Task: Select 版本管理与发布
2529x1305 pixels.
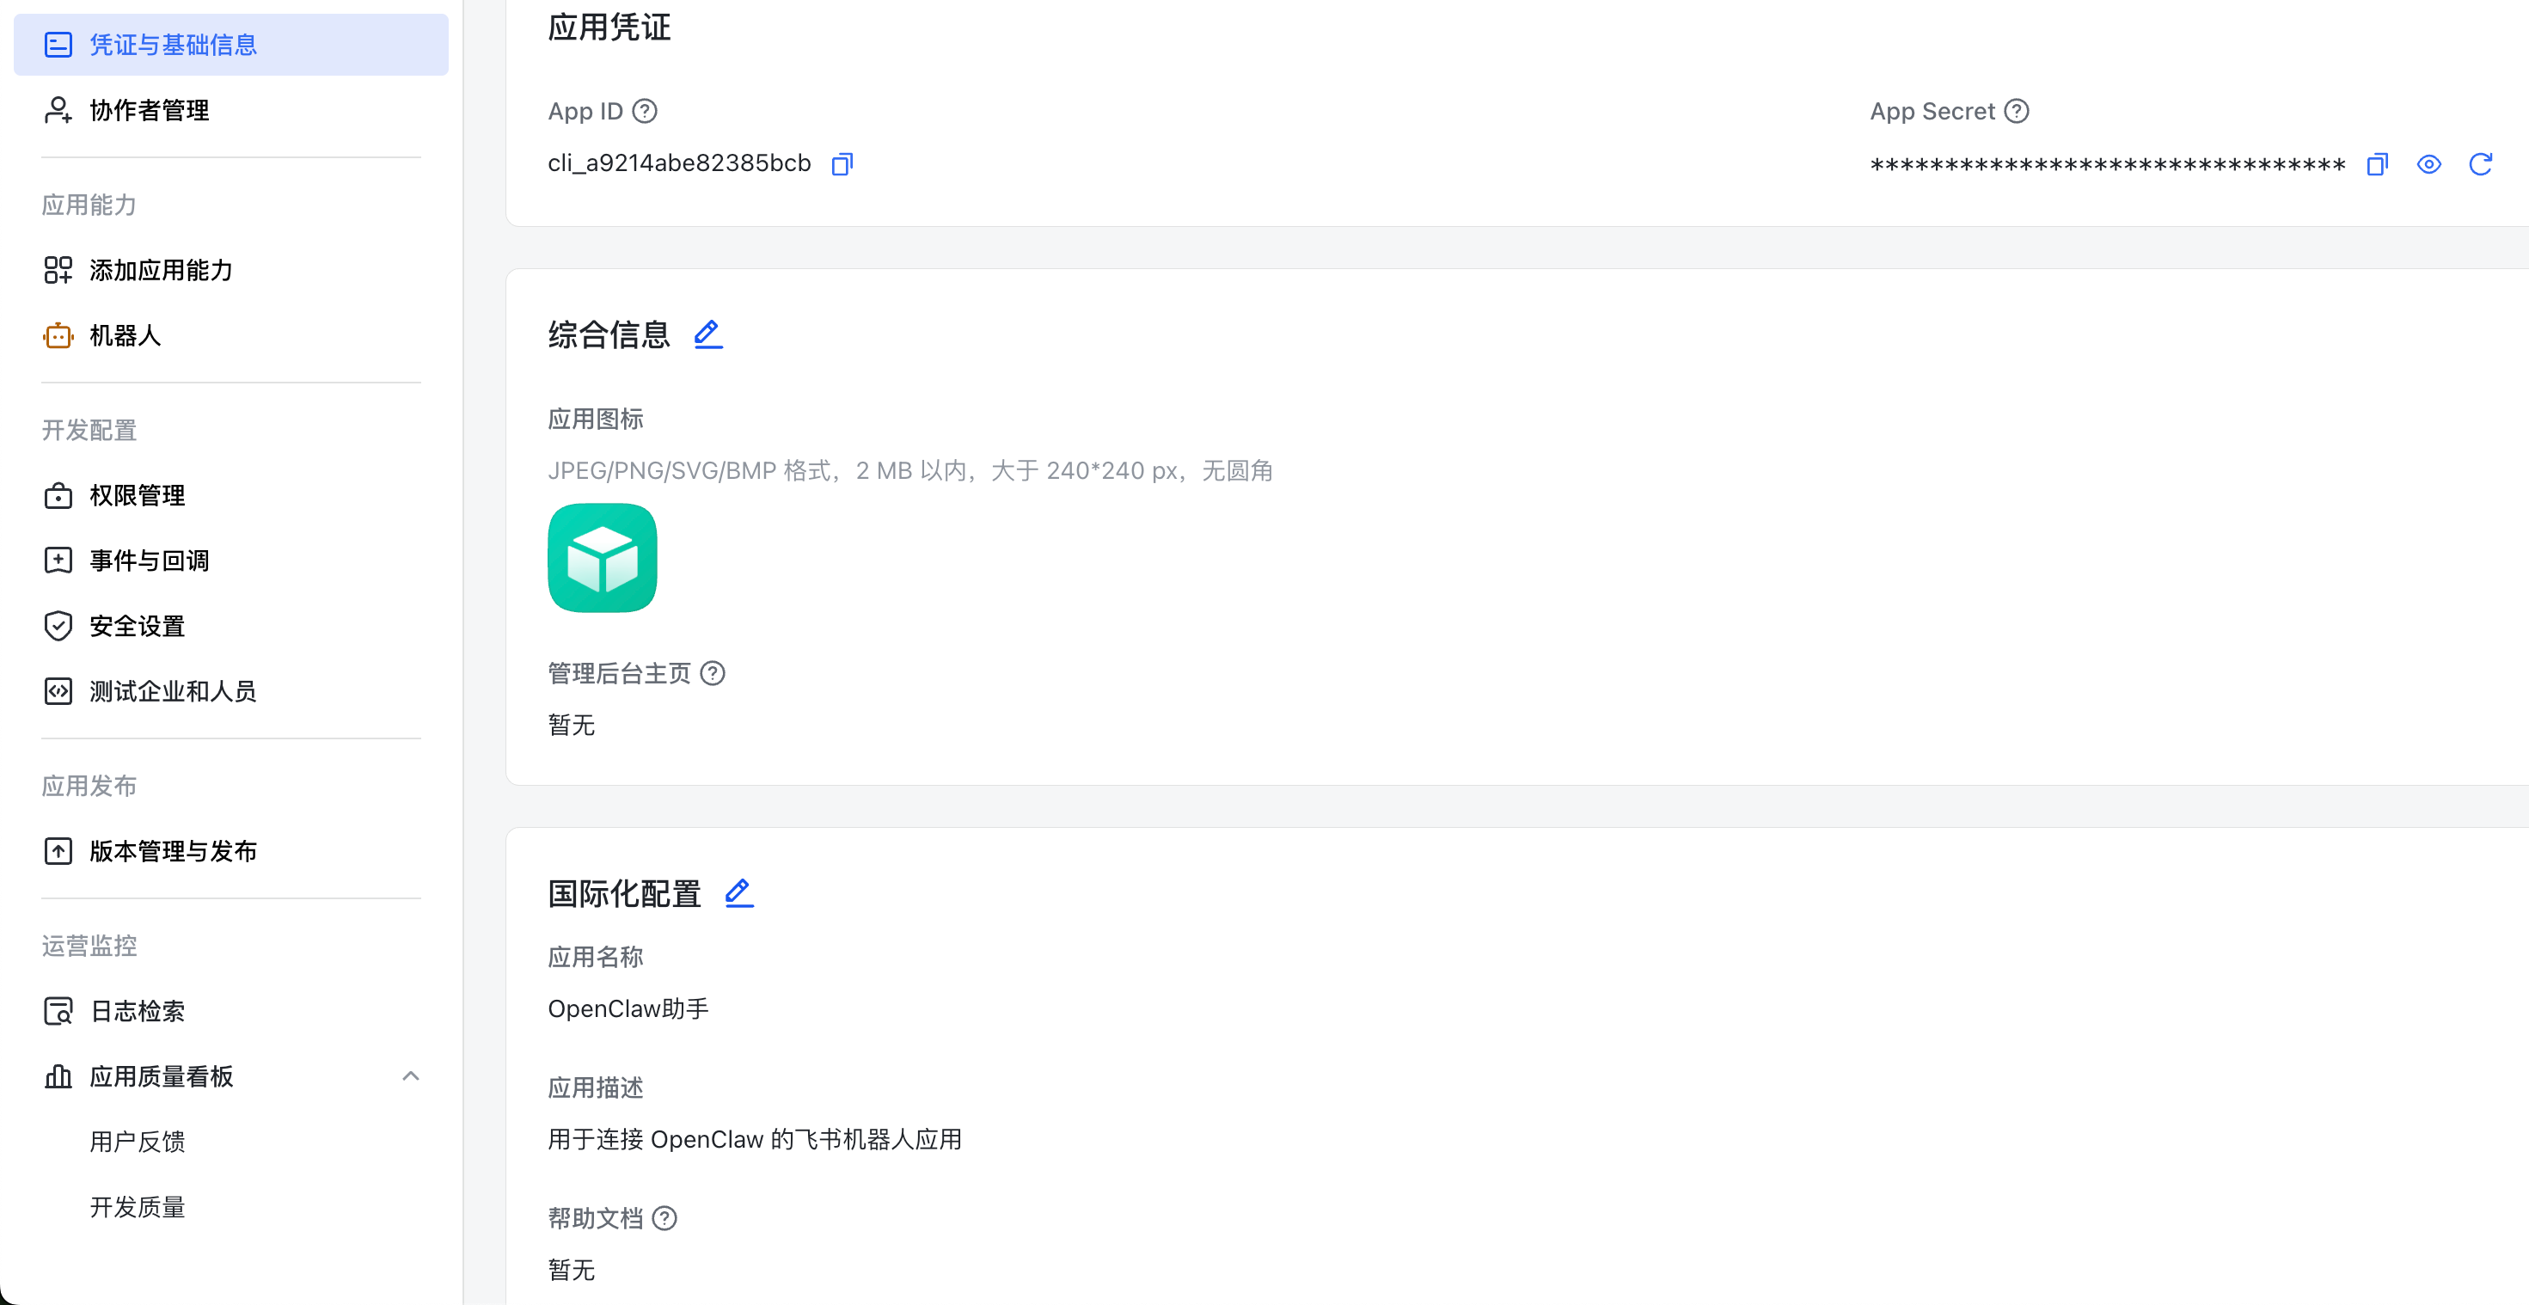Action: [x=172, y=851]
